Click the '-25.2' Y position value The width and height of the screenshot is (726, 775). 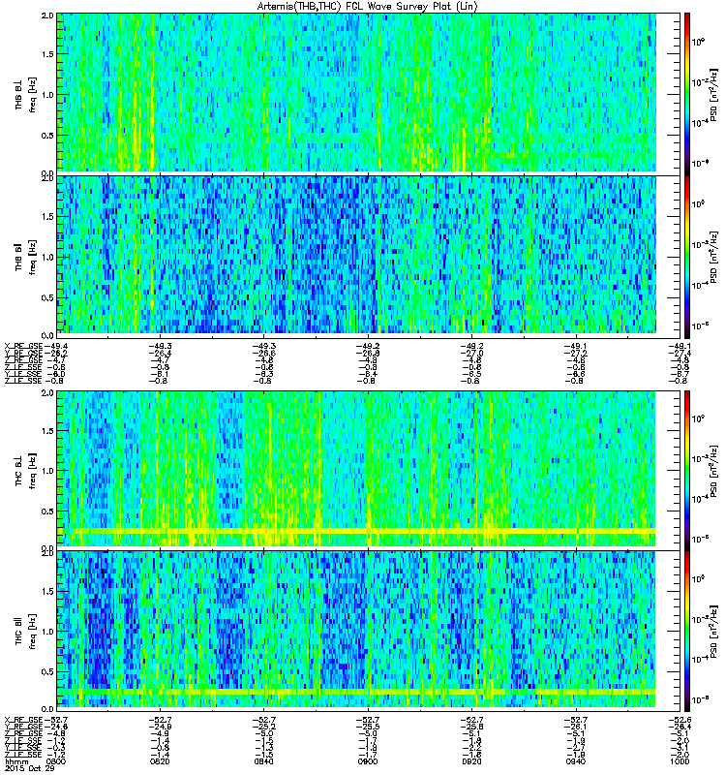point(264,727)
